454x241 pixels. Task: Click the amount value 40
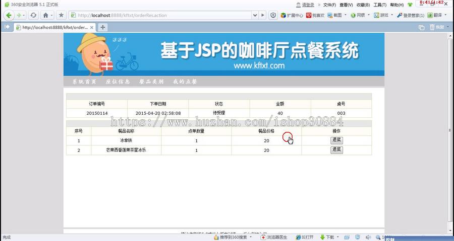(280, 113)
